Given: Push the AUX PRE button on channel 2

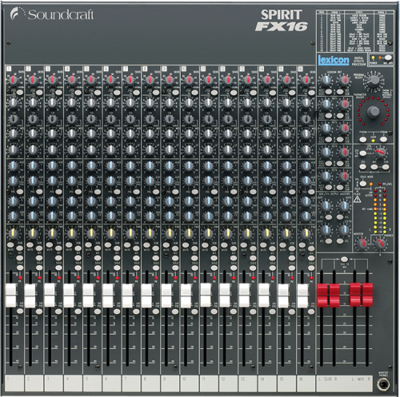Looking at the screenshot, I should click(x=39, y=192).
